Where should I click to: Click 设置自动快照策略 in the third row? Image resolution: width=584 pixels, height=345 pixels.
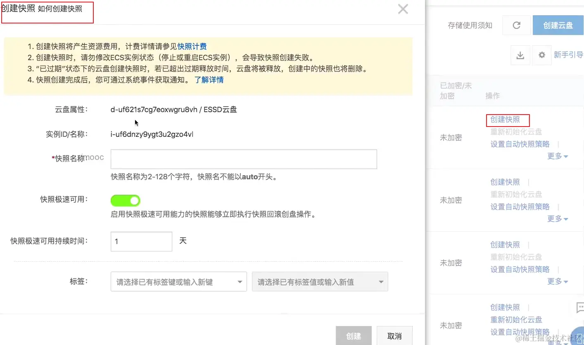[x=520, y=270]
